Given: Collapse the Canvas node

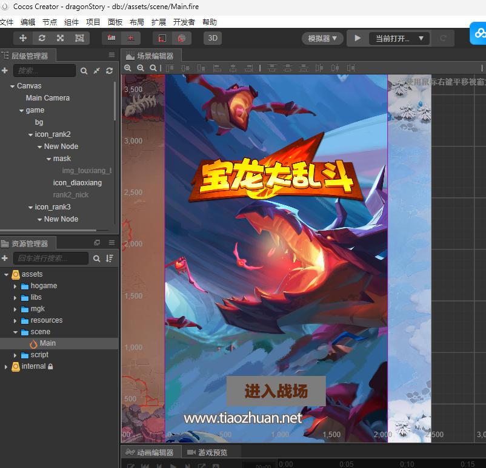Looking at the screenshot, I should point(12,87).
